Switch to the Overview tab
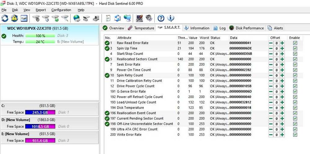This screenshot has width=310, height=154. 114,28
